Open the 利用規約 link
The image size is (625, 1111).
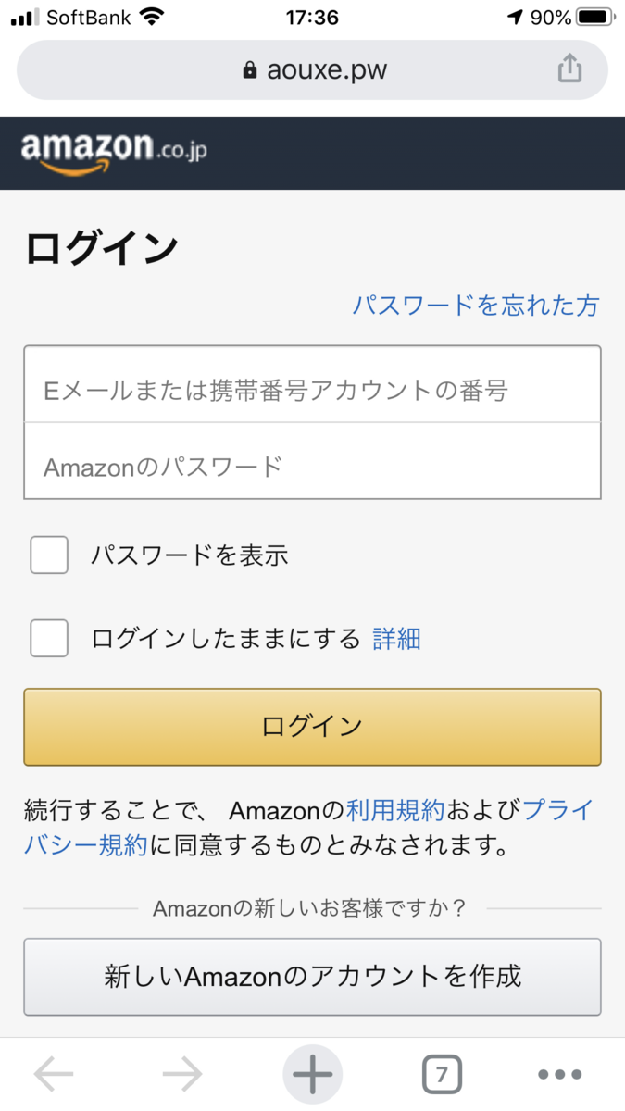pos(395,811)
